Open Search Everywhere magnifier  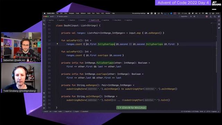(x=215, y=17)
